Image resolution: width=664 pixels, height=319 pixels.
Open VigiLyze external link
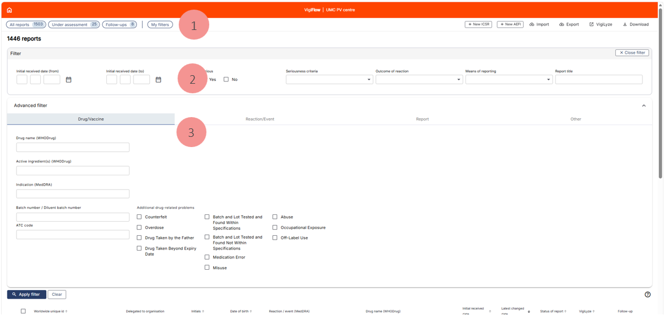(592, 25)
